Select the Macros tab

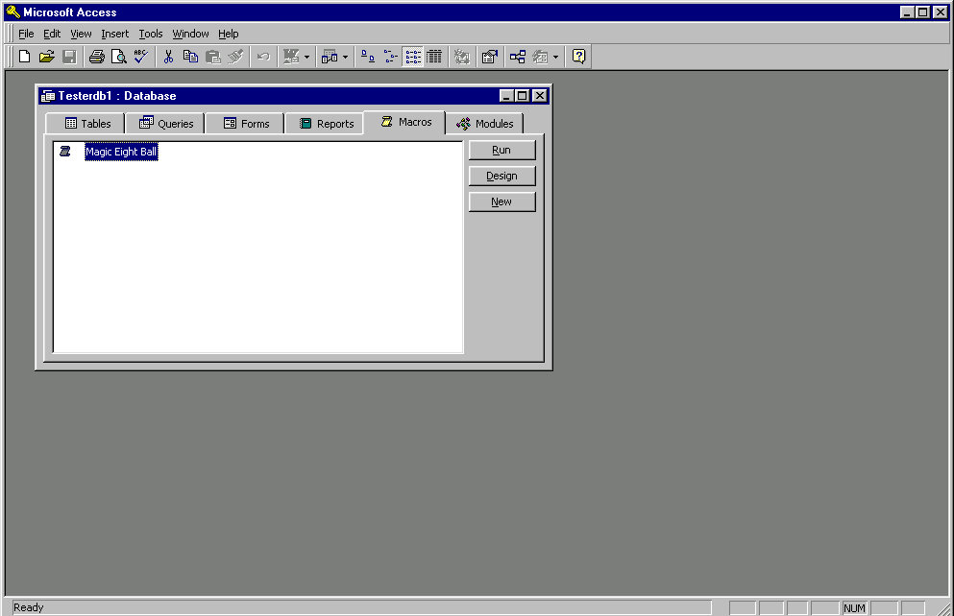(x=404, y=122)
